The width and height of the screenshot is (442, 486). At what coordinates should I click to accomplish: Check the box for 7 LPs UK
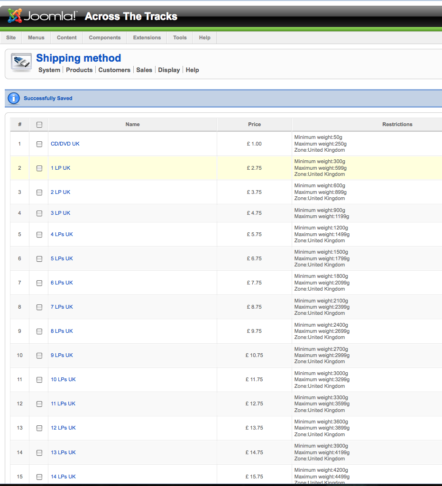click(39, 307)
